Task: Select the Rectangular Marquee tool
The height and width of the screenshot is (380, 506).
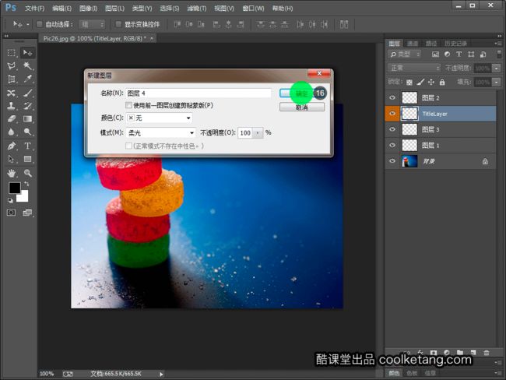Action: pyautogui.click(x=12, y=53)
